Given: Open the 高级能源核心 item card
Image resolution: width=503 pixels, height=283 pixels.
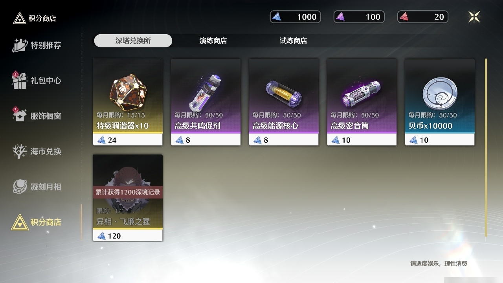Looking at the screenshot, I should [x=284, y=102].
